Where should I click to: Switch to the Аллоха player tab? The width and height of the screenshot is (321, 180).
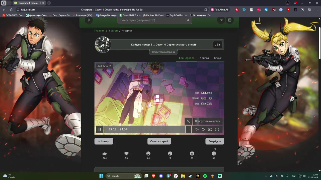[204, 58]
